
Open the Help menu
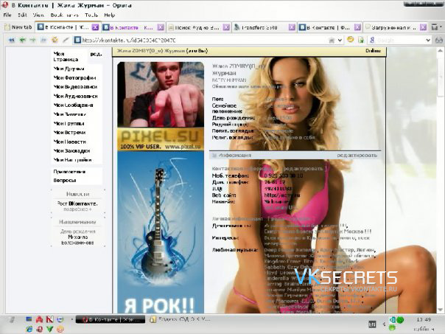pyautogui.click(x=109, y=15)
